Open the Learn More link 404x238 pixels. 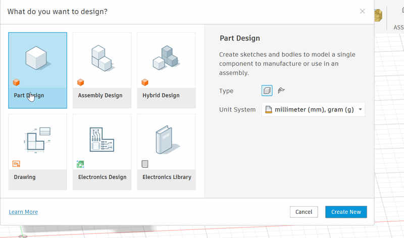[x=23, y=212]
